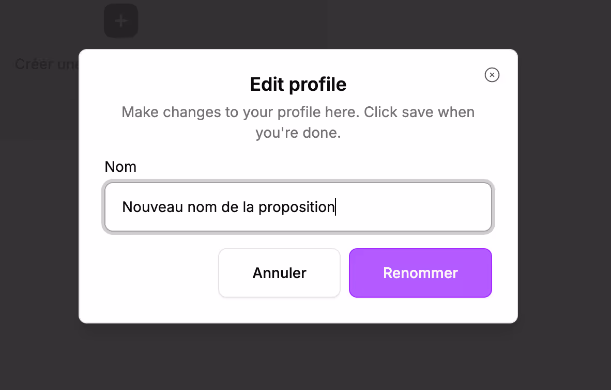
Task: Click the "Nom" field label
Action: (120, 167)
